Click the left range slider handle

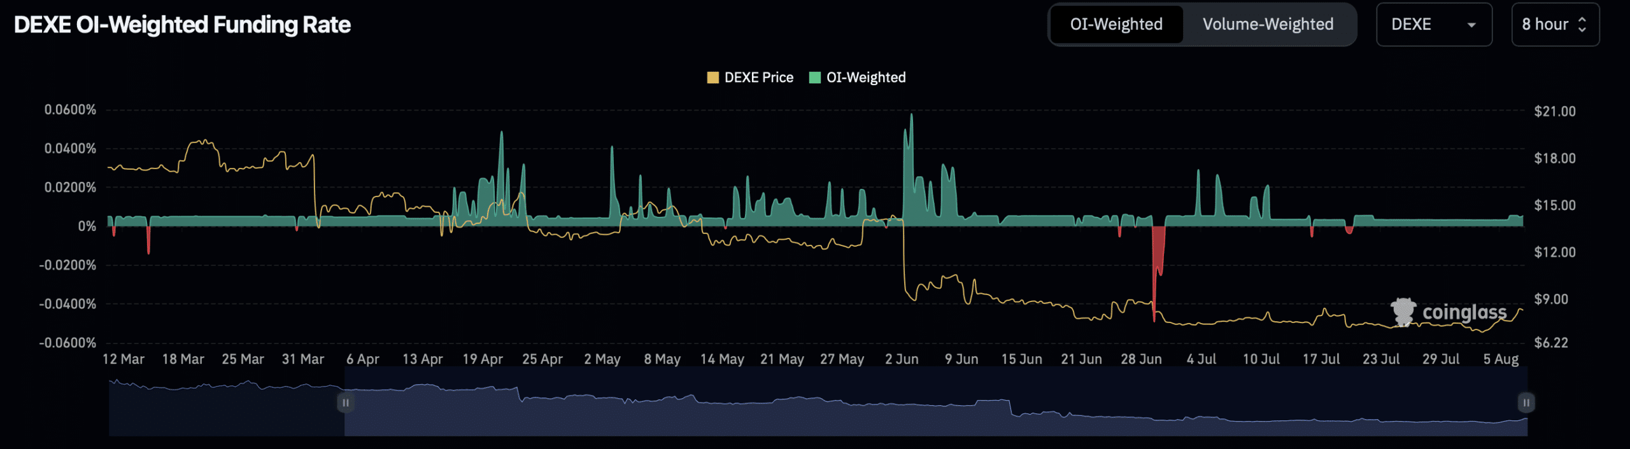(346, 403)
